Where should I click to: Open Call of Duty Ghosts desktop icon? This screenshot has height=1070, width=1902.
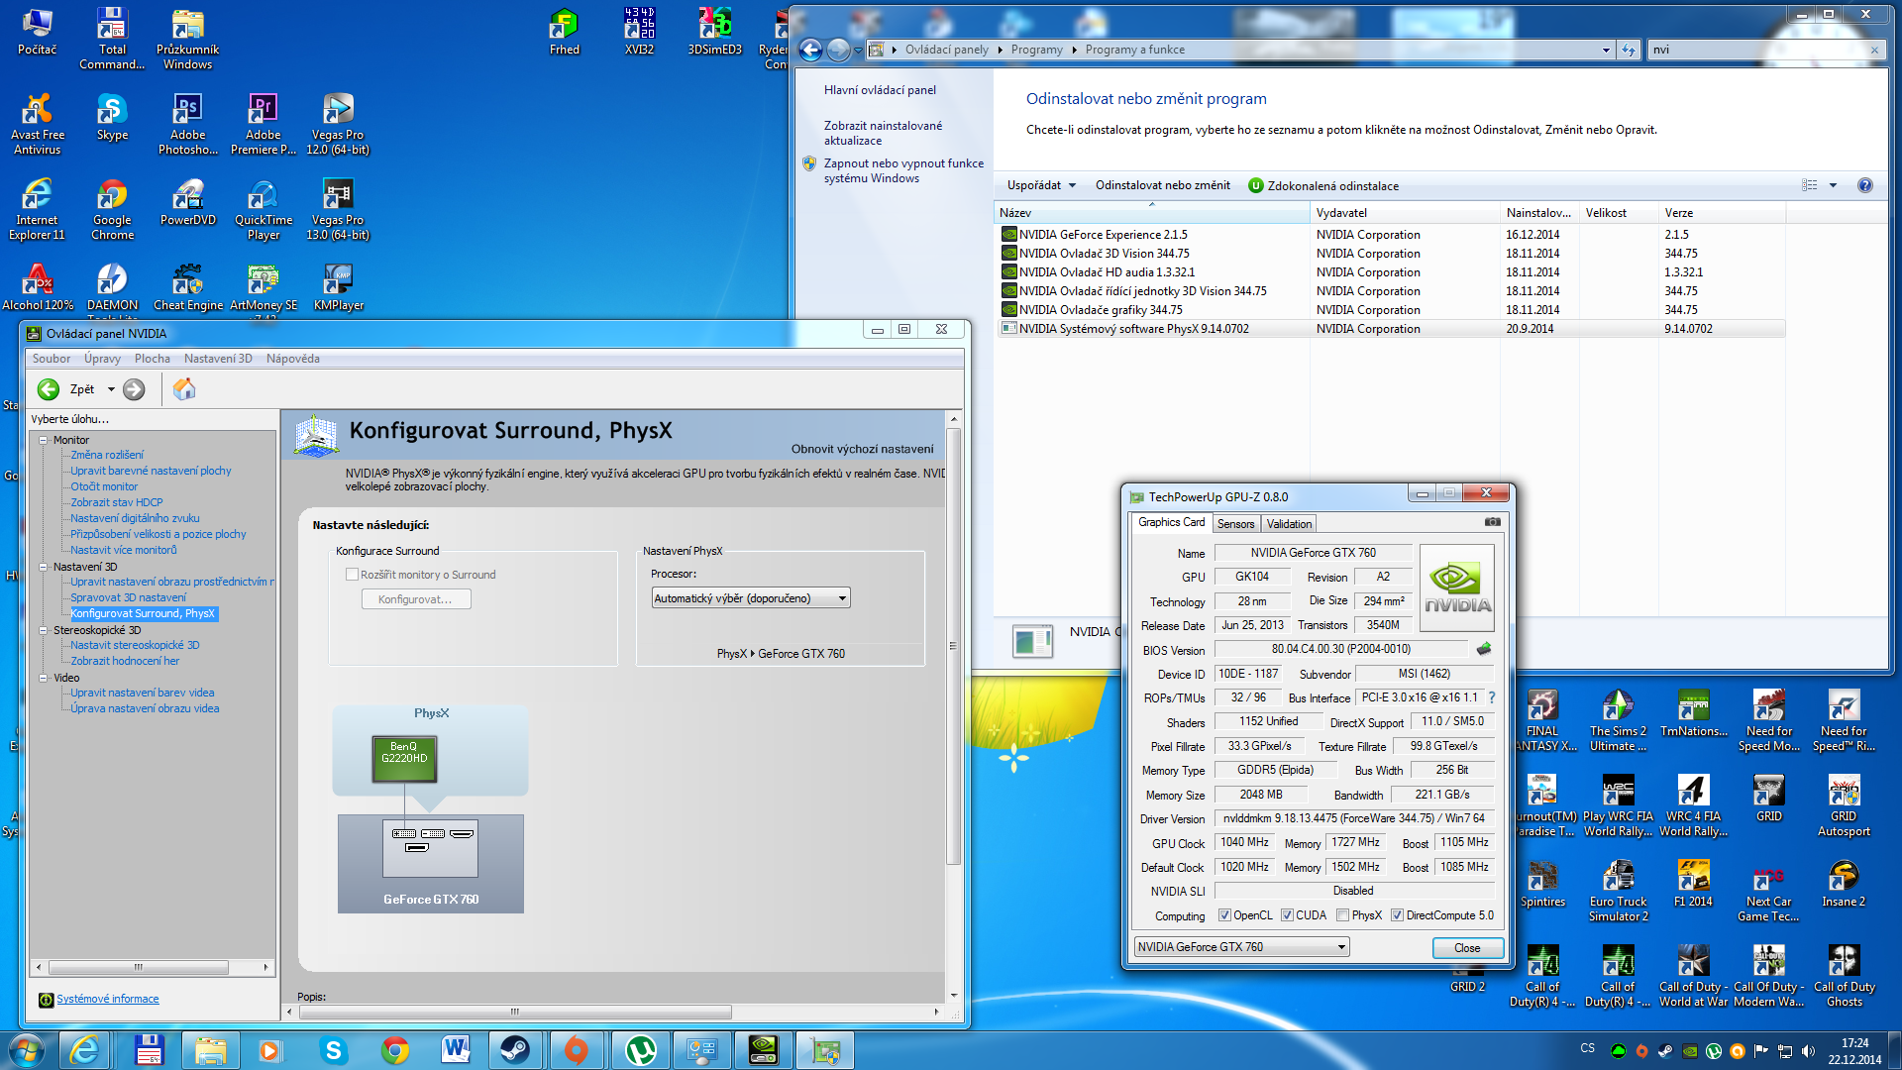pos(1844,977)
